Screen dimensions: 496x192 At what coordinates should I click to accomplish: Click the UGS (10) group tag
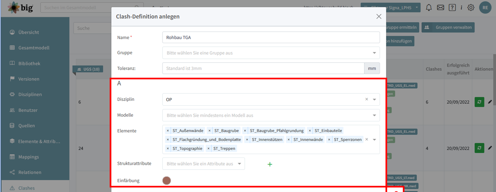(x=88, y=69)
